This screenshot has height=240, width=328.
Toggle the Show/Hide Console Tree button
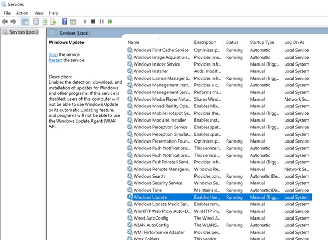[25, 21]
